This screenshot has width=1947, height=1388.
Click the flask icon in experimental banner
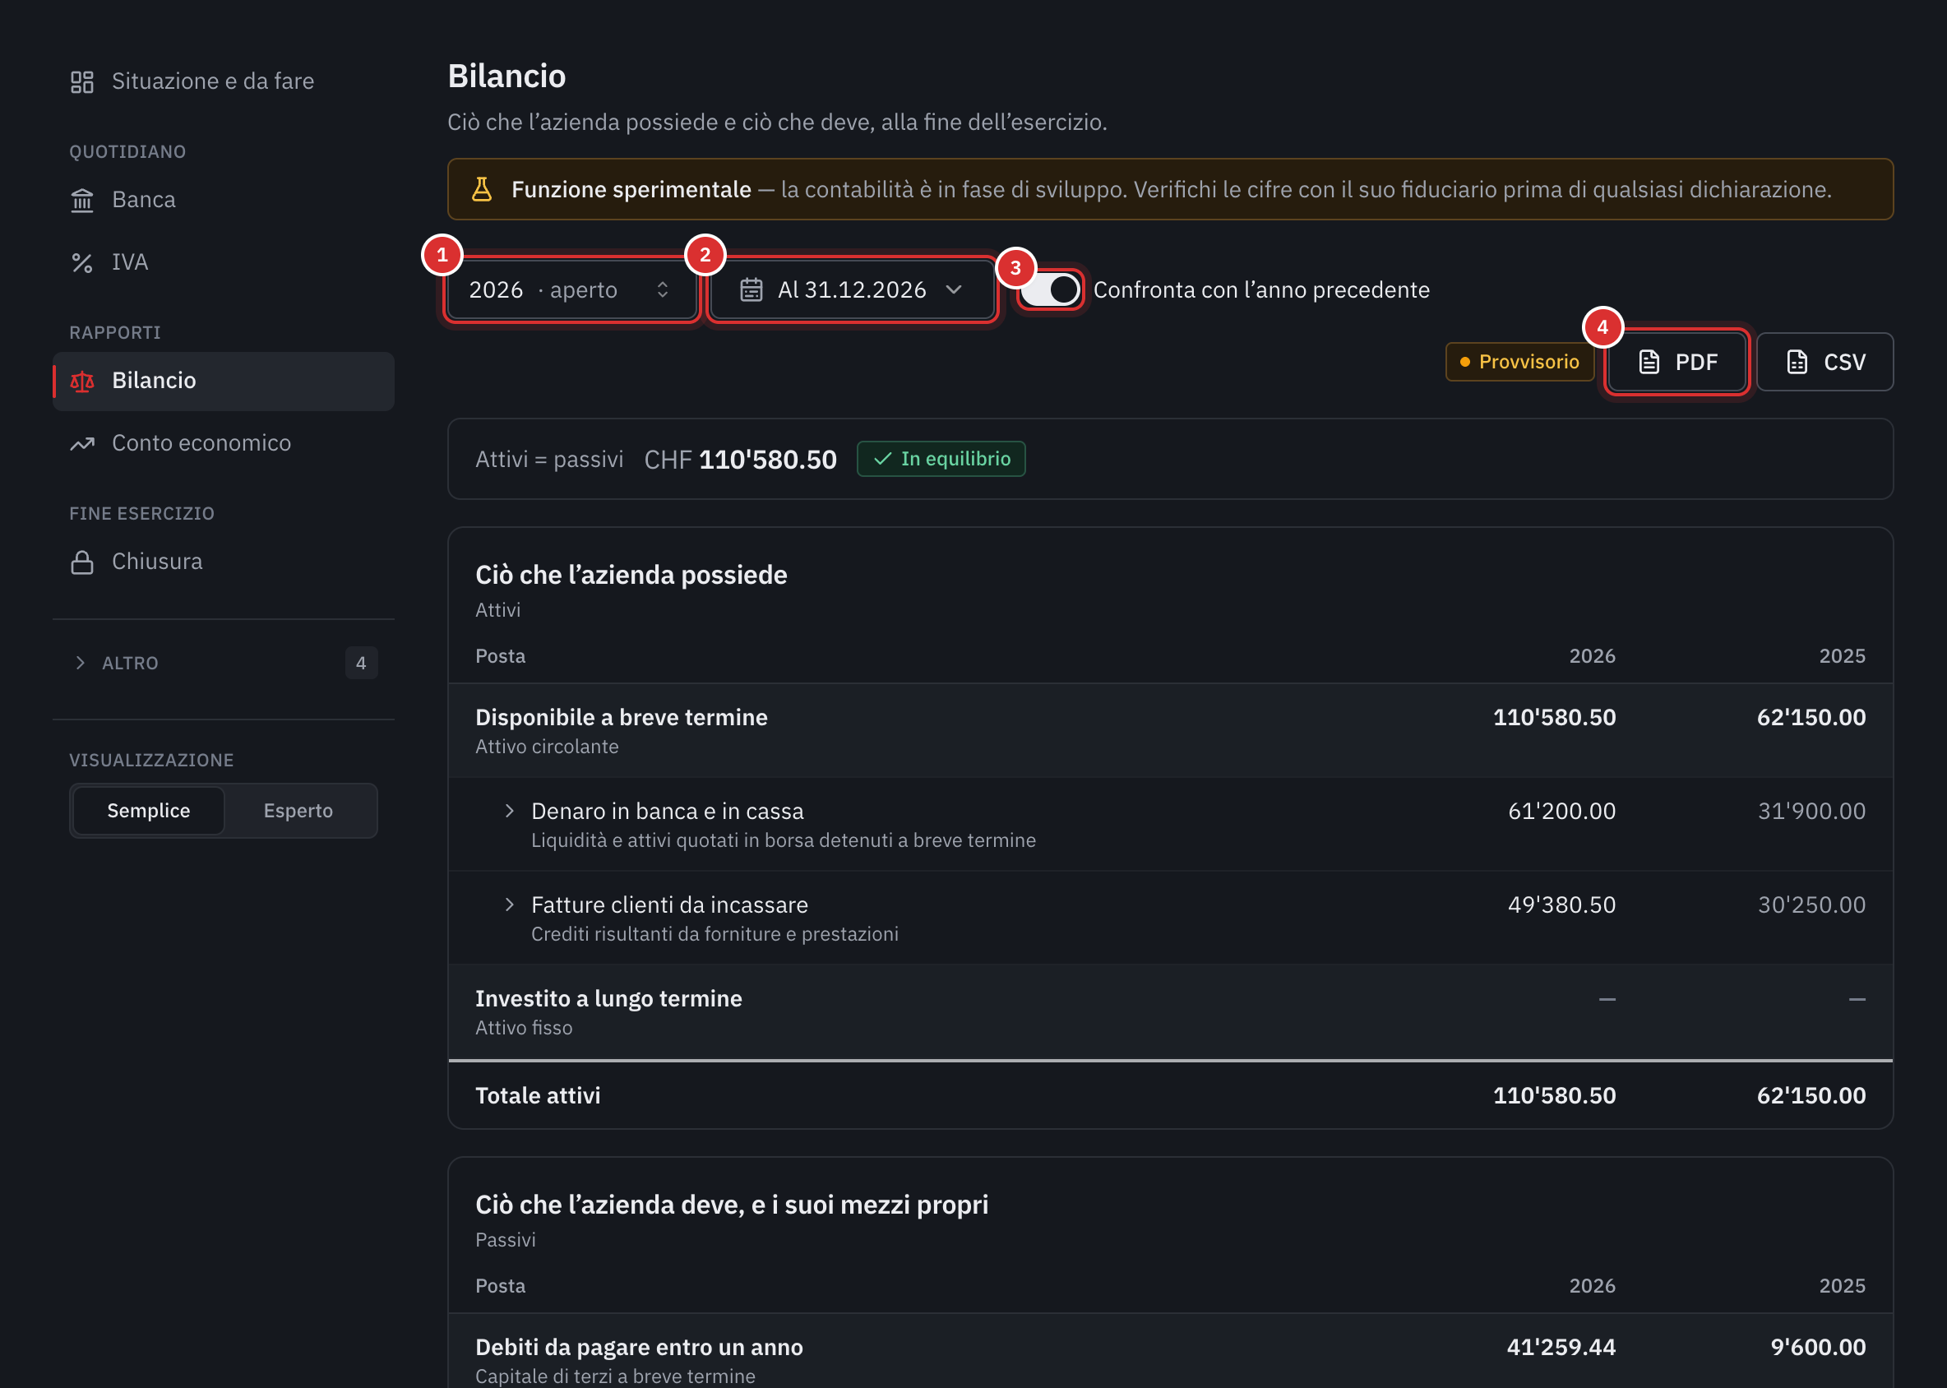coord(482,189)
